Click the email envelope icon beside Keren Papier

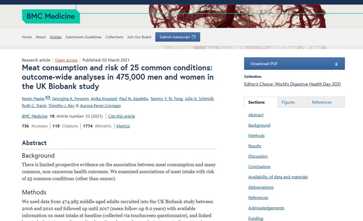tap(48, 98)
